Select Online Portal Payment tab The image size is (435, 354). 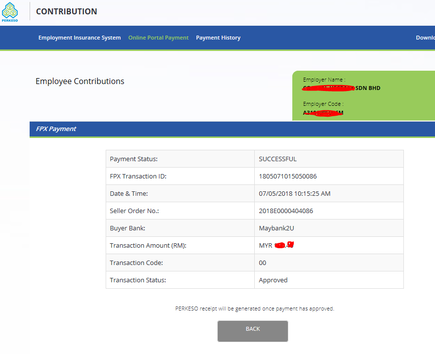click(158, 38)
